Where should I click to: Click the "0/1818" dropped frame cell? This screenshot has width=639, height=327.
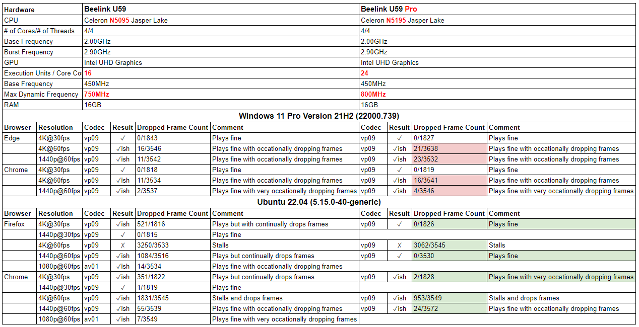click(173, 170)
